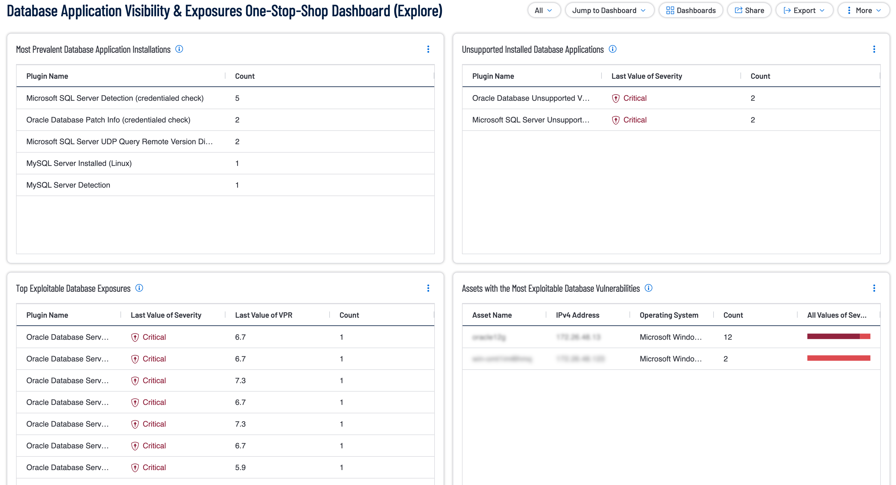Click the Critical severity shield on Oracle Database Unsupported row
The height and width of the screenshot is (485, 896).
[x=616, y=98]
